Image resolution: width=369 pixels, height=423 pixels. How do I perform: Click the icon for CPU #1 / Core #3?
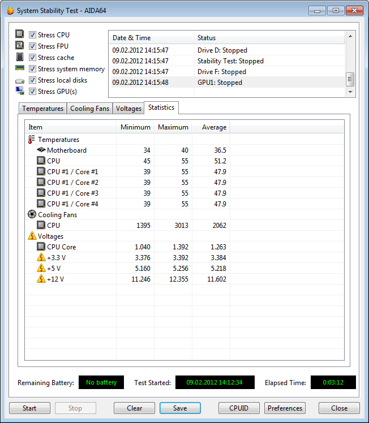(x=41, y=193)
